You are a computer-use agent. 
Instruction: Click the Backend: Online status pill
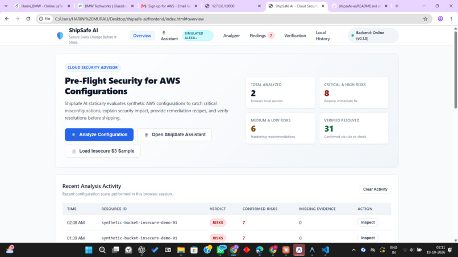tap(373, 36)
